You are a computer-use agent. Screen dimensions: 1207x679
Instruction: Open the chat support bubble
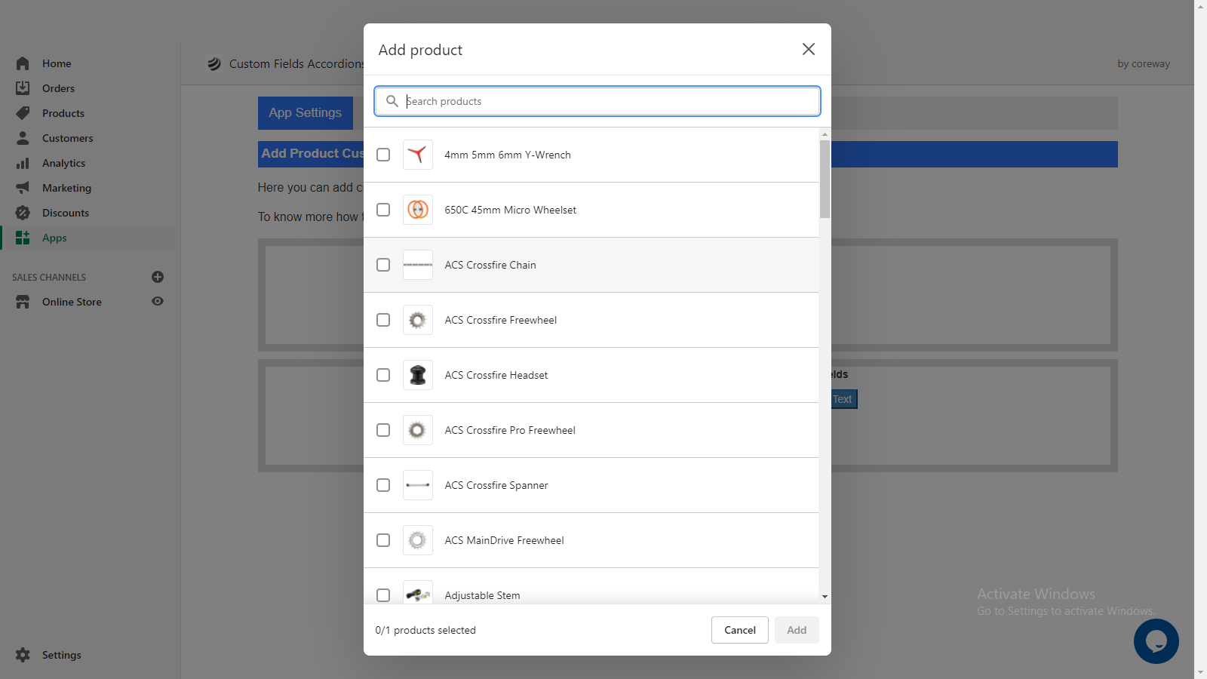click(1156, 641)
